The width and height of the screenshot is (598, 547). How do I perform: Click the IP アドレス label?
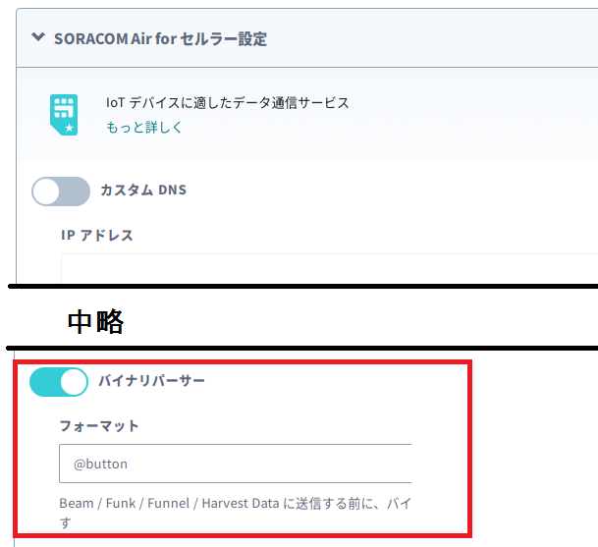click(97, 235)
